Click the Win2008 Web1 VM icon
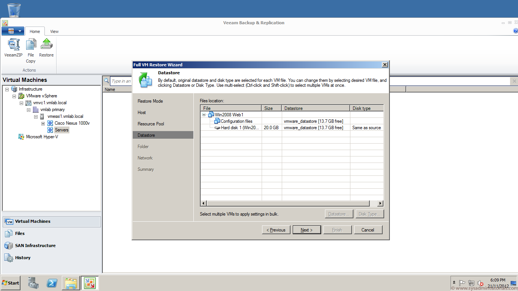This screenshot has width=518, height=291. click(211, 114)
